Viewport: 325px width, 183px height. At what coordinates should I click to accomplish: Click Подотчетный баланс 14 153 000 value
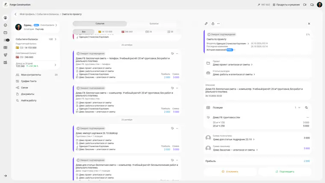tap(30, 47)
